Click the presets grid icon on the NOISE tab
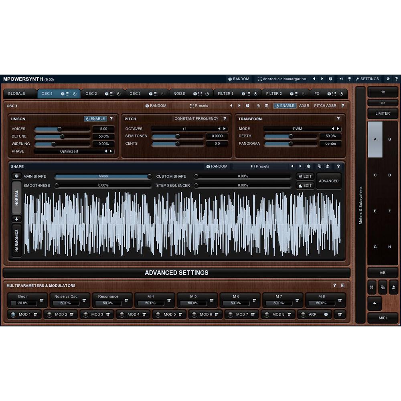401x401 pixels. pyautogui.click(x=200, y=93)
